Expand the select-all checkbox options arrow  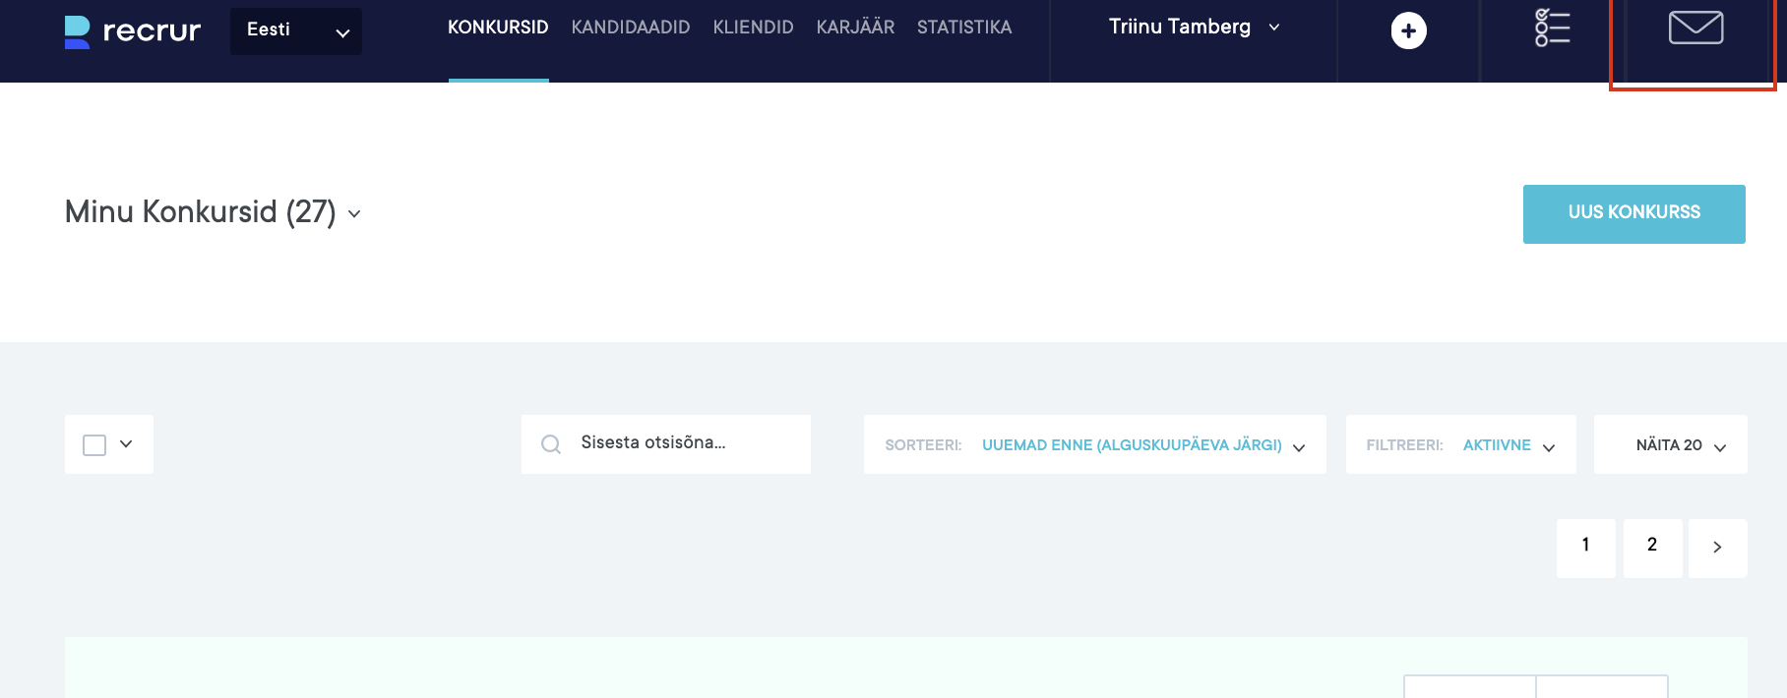tap(126, 444)
